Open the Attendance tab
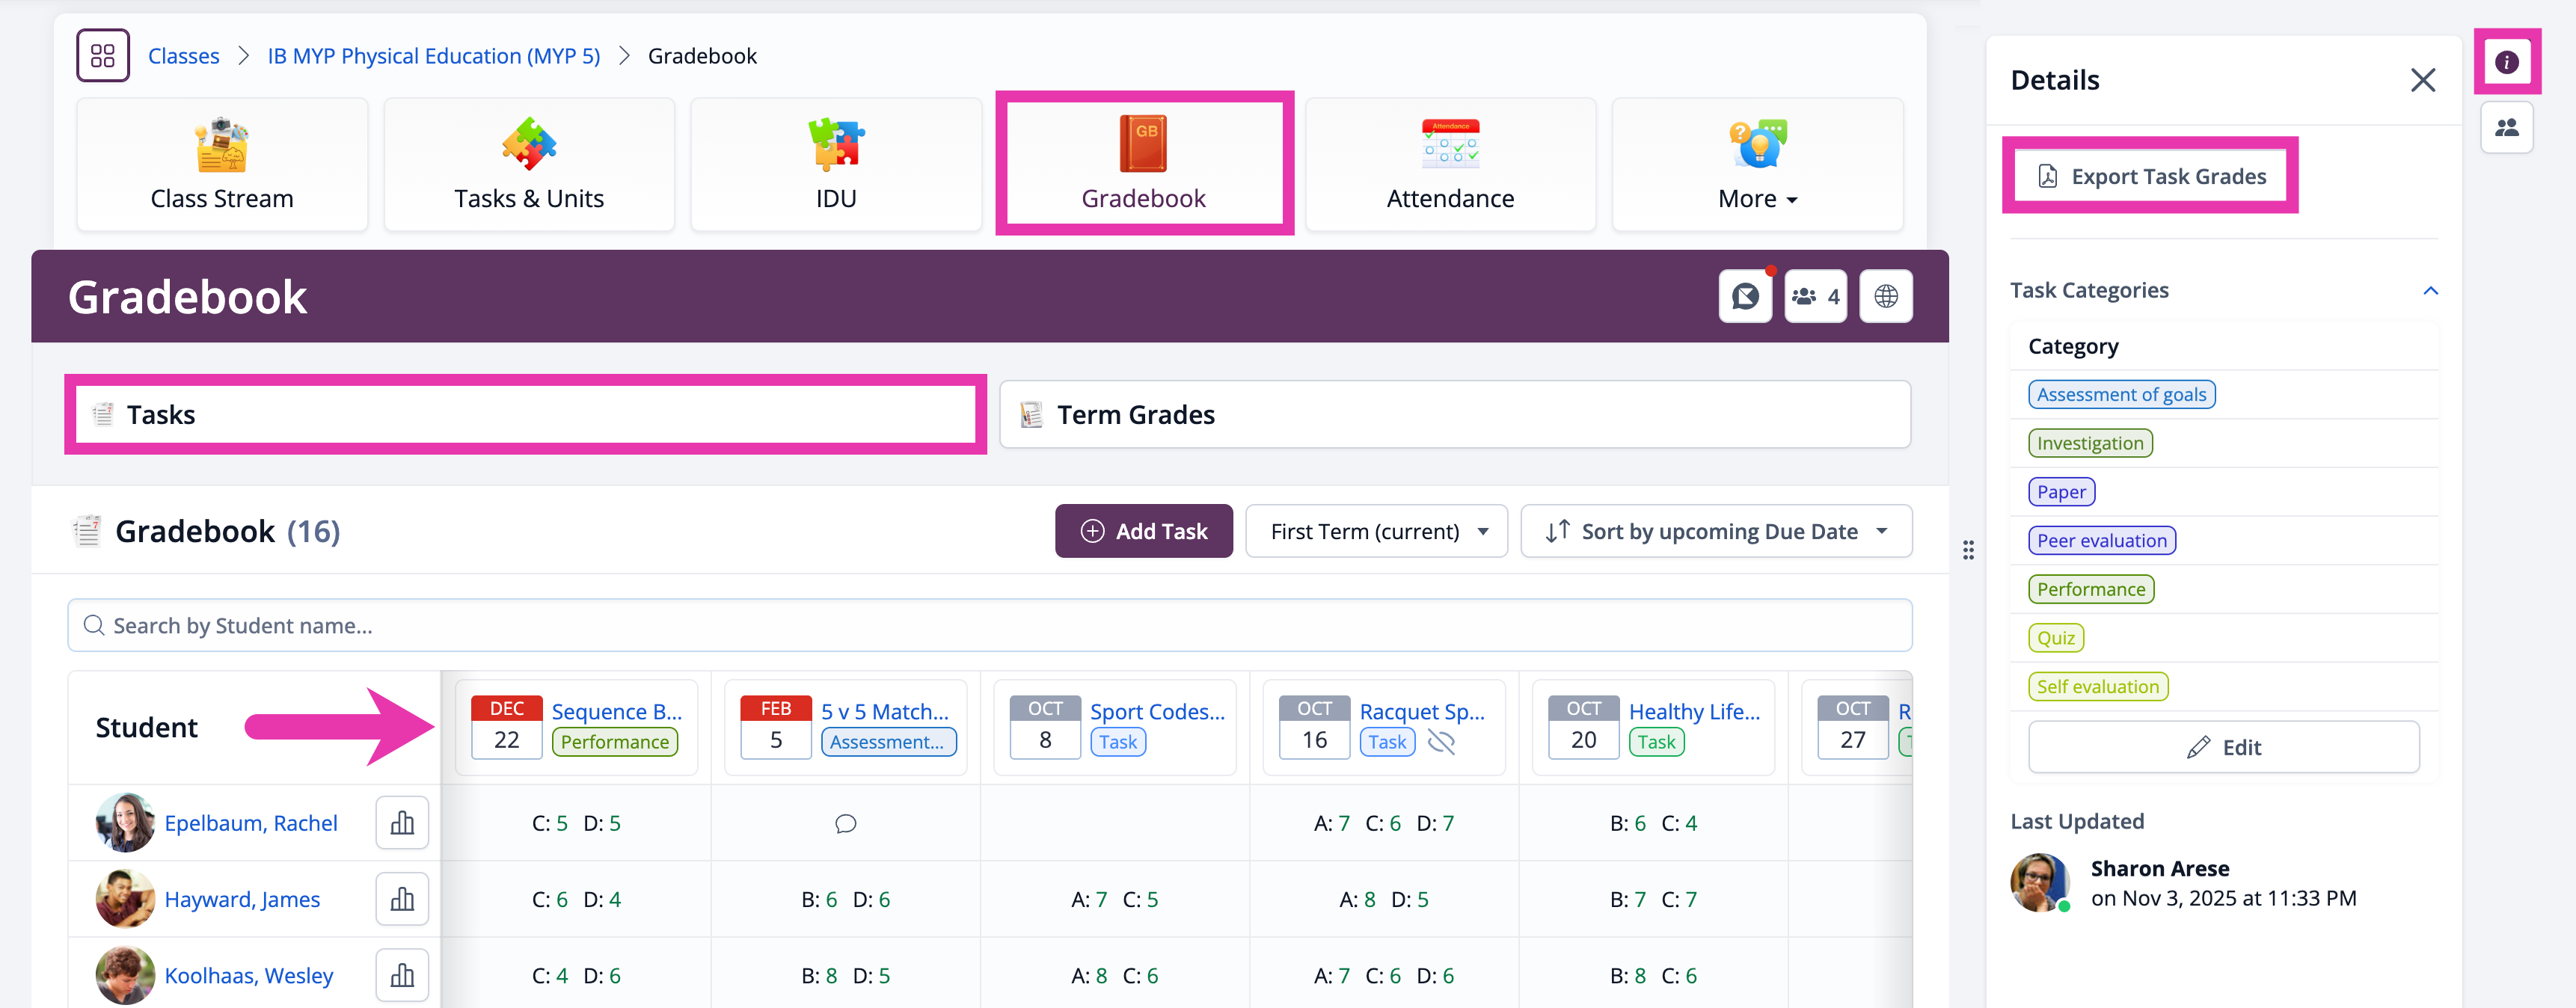 1450,164
